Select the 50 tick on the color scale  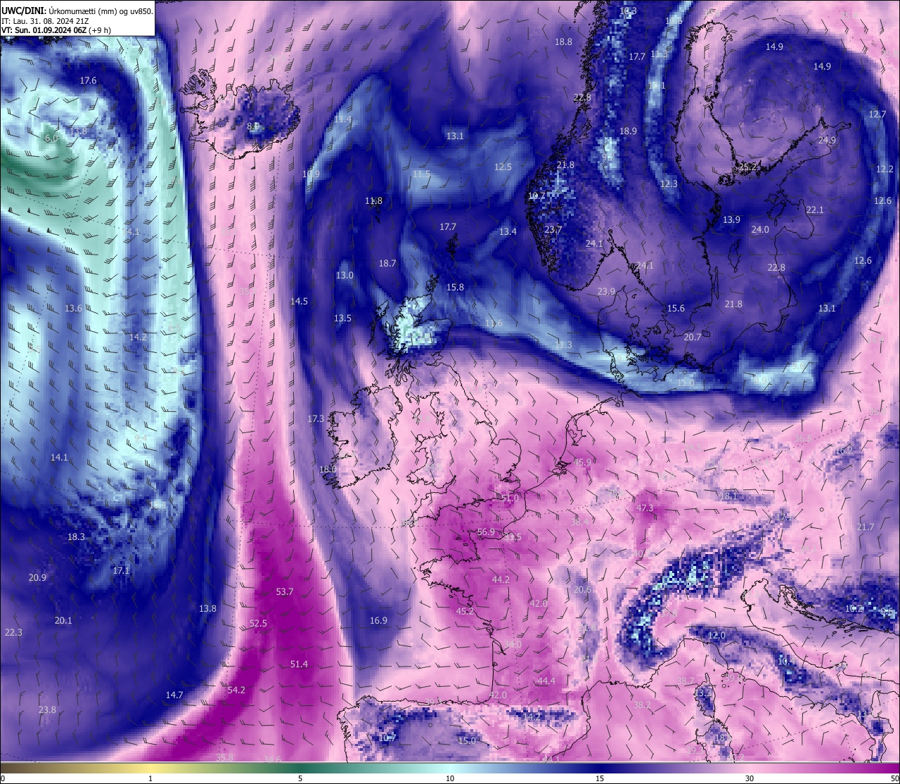[x=894, y=779]
